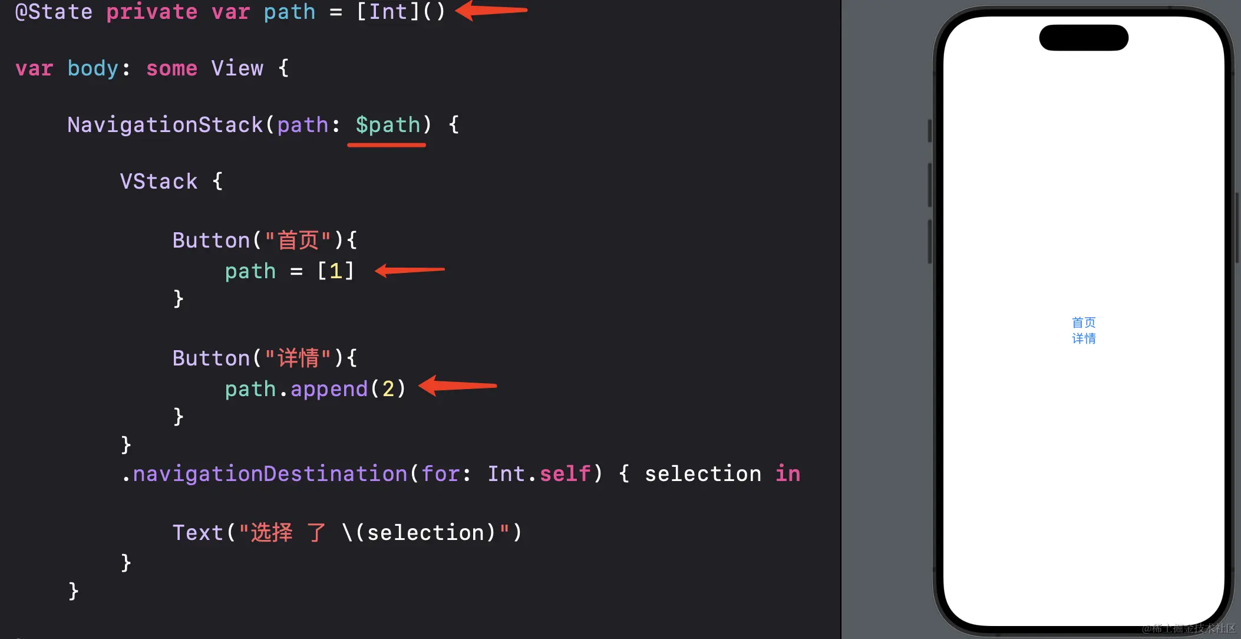The height and width of the screenshot is (639, 1241).
Task: Click the Int.self argument in code
Action: click(539, 474)
